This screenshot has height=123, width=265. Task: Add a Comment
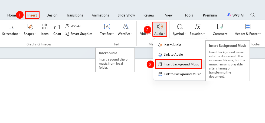(x=220, y=29)
